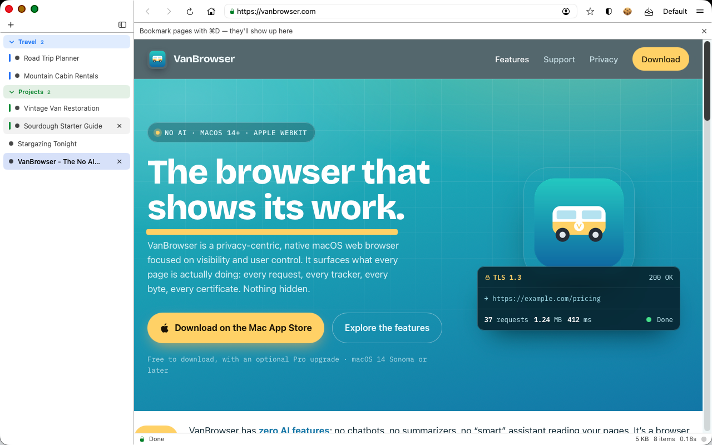The width and height of the screenshot is (712, 445).
Task: Click the green lock icon in address bar
Action: [232, 11]
